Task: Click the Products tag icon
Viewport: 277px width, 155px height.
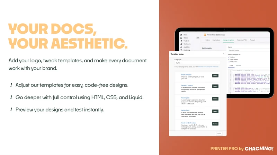Action: pos(181,41)
